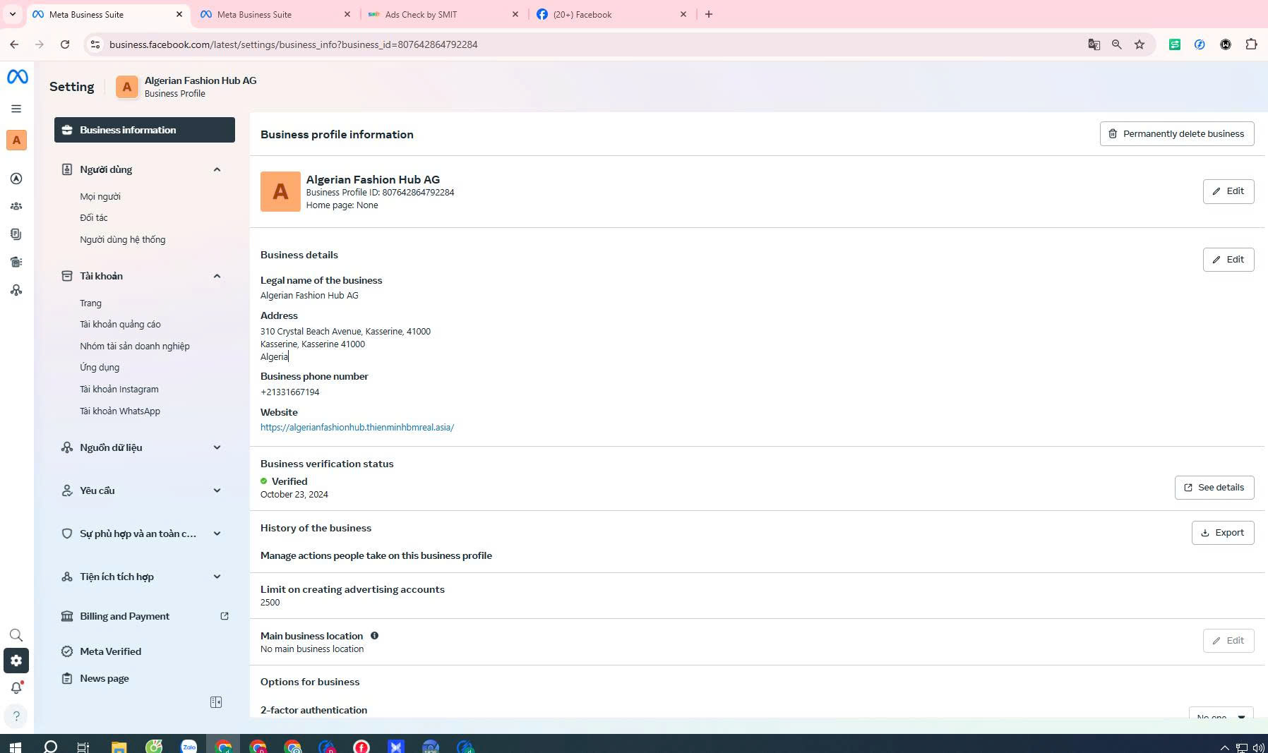1268x753 pixels.
Task: Click the Meta logo icon
Action: coord(17,77)
